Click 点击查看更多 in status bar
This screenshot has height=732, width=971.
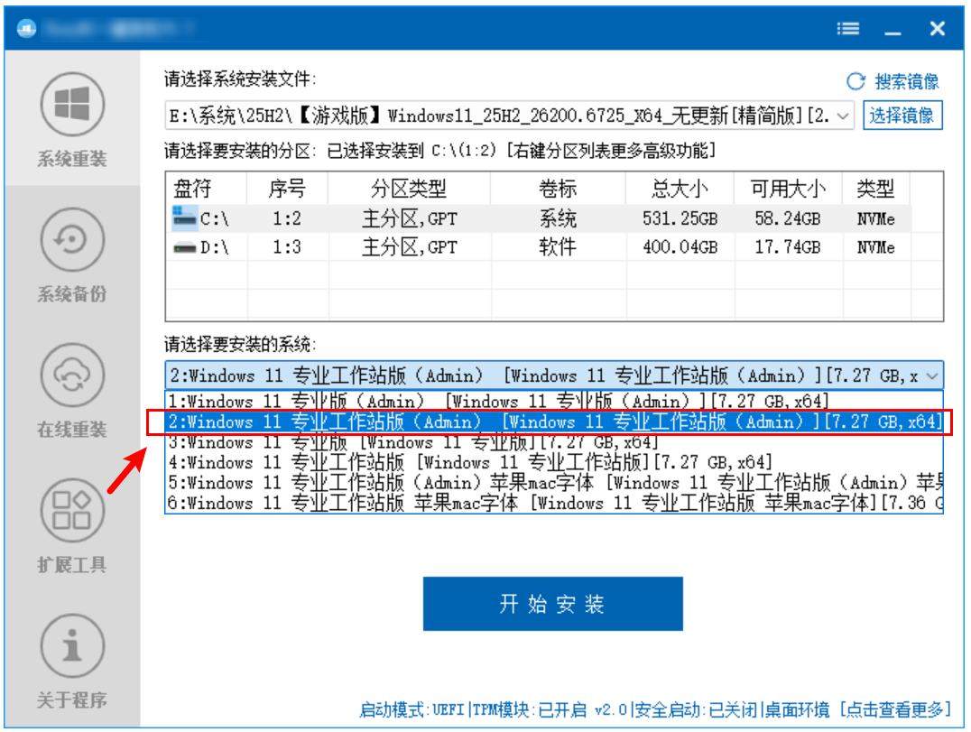tap(895, 709)
